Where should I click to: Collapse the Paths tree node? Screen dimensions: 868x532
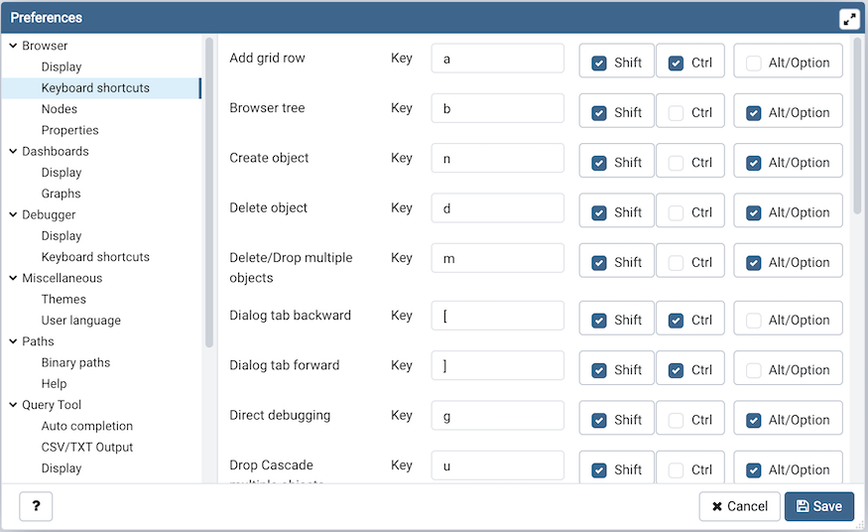(x=13, y=341)
